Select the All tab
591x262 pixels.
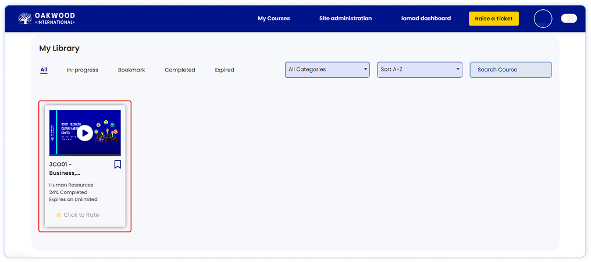tap(44, 70)
